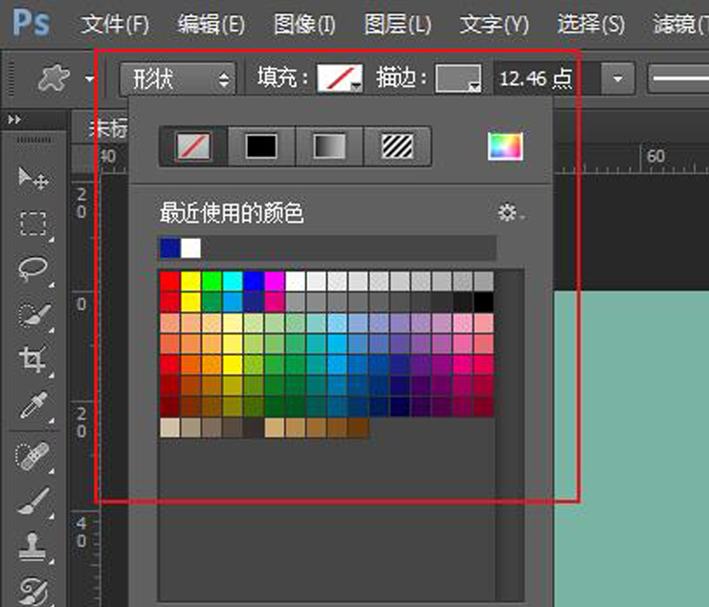Viewport: 709px width, 607px height.
Task: Open the color picker rainbow icon
Action: 505,146
